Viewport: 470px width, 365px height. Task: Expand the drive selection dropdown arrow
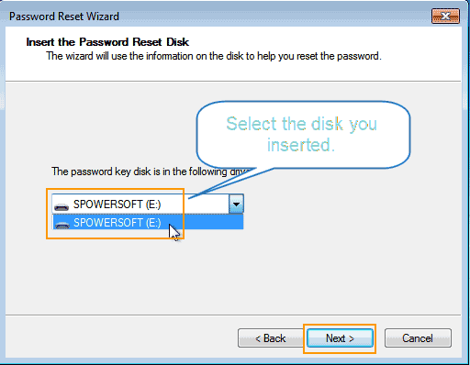[236, 204]
